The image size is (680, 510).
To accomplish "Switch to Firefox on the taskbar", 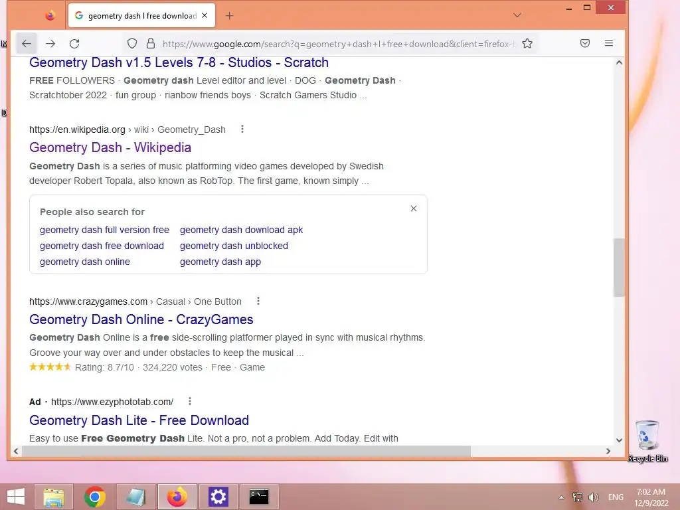I will (x=177, y=497).
